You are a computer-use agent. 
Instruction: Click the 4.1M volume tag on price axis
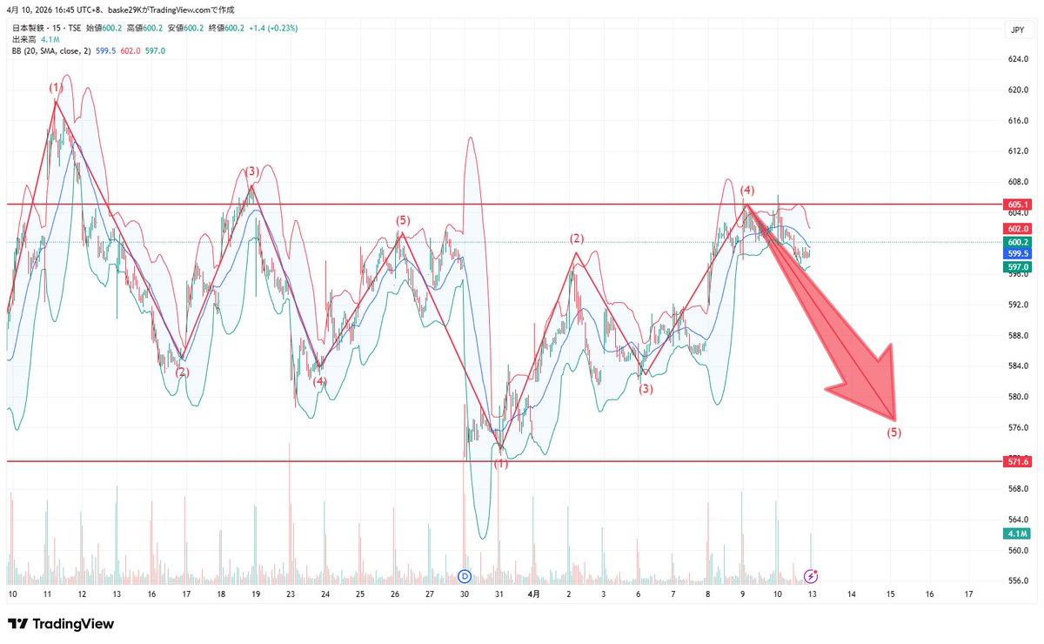point(1018,533)
